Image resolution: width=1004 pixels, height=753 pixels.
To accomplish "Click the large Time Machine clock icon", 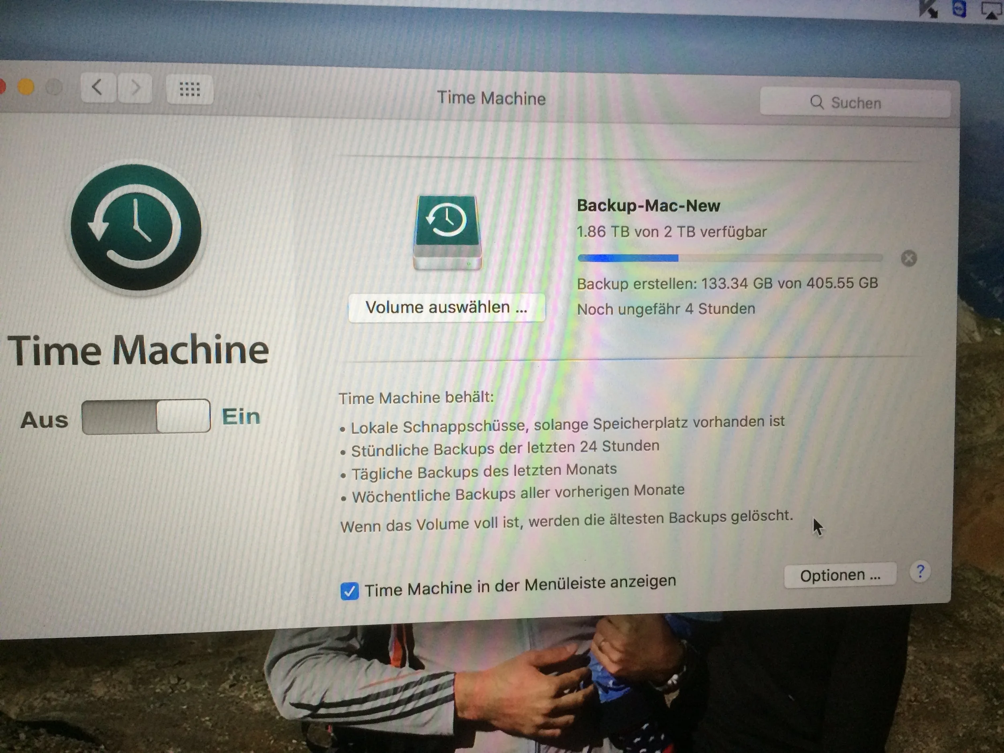I will [136, 227].
